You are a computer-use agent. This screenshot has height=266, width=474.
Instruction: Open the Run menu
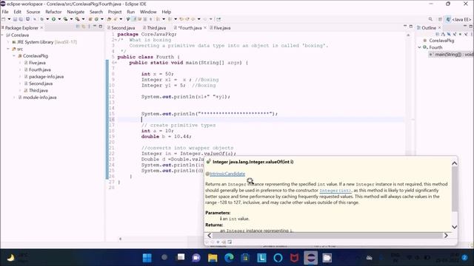coord(130,12)
